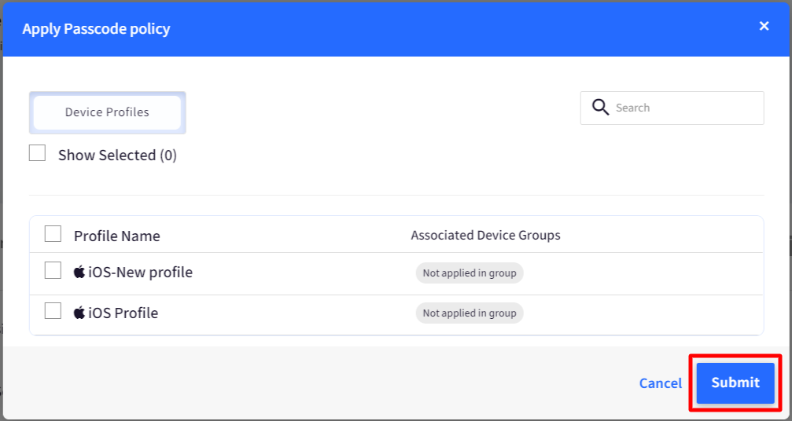Cancel the Apply Passcode policy dialog
The image size is (792, 421).
[x=660, y=383]
